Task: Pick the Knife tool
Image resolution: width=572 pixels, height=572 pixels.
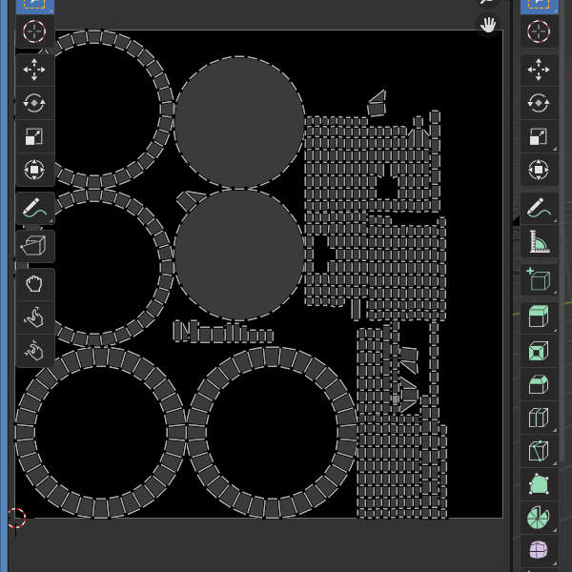Action: tap(539, 451)
